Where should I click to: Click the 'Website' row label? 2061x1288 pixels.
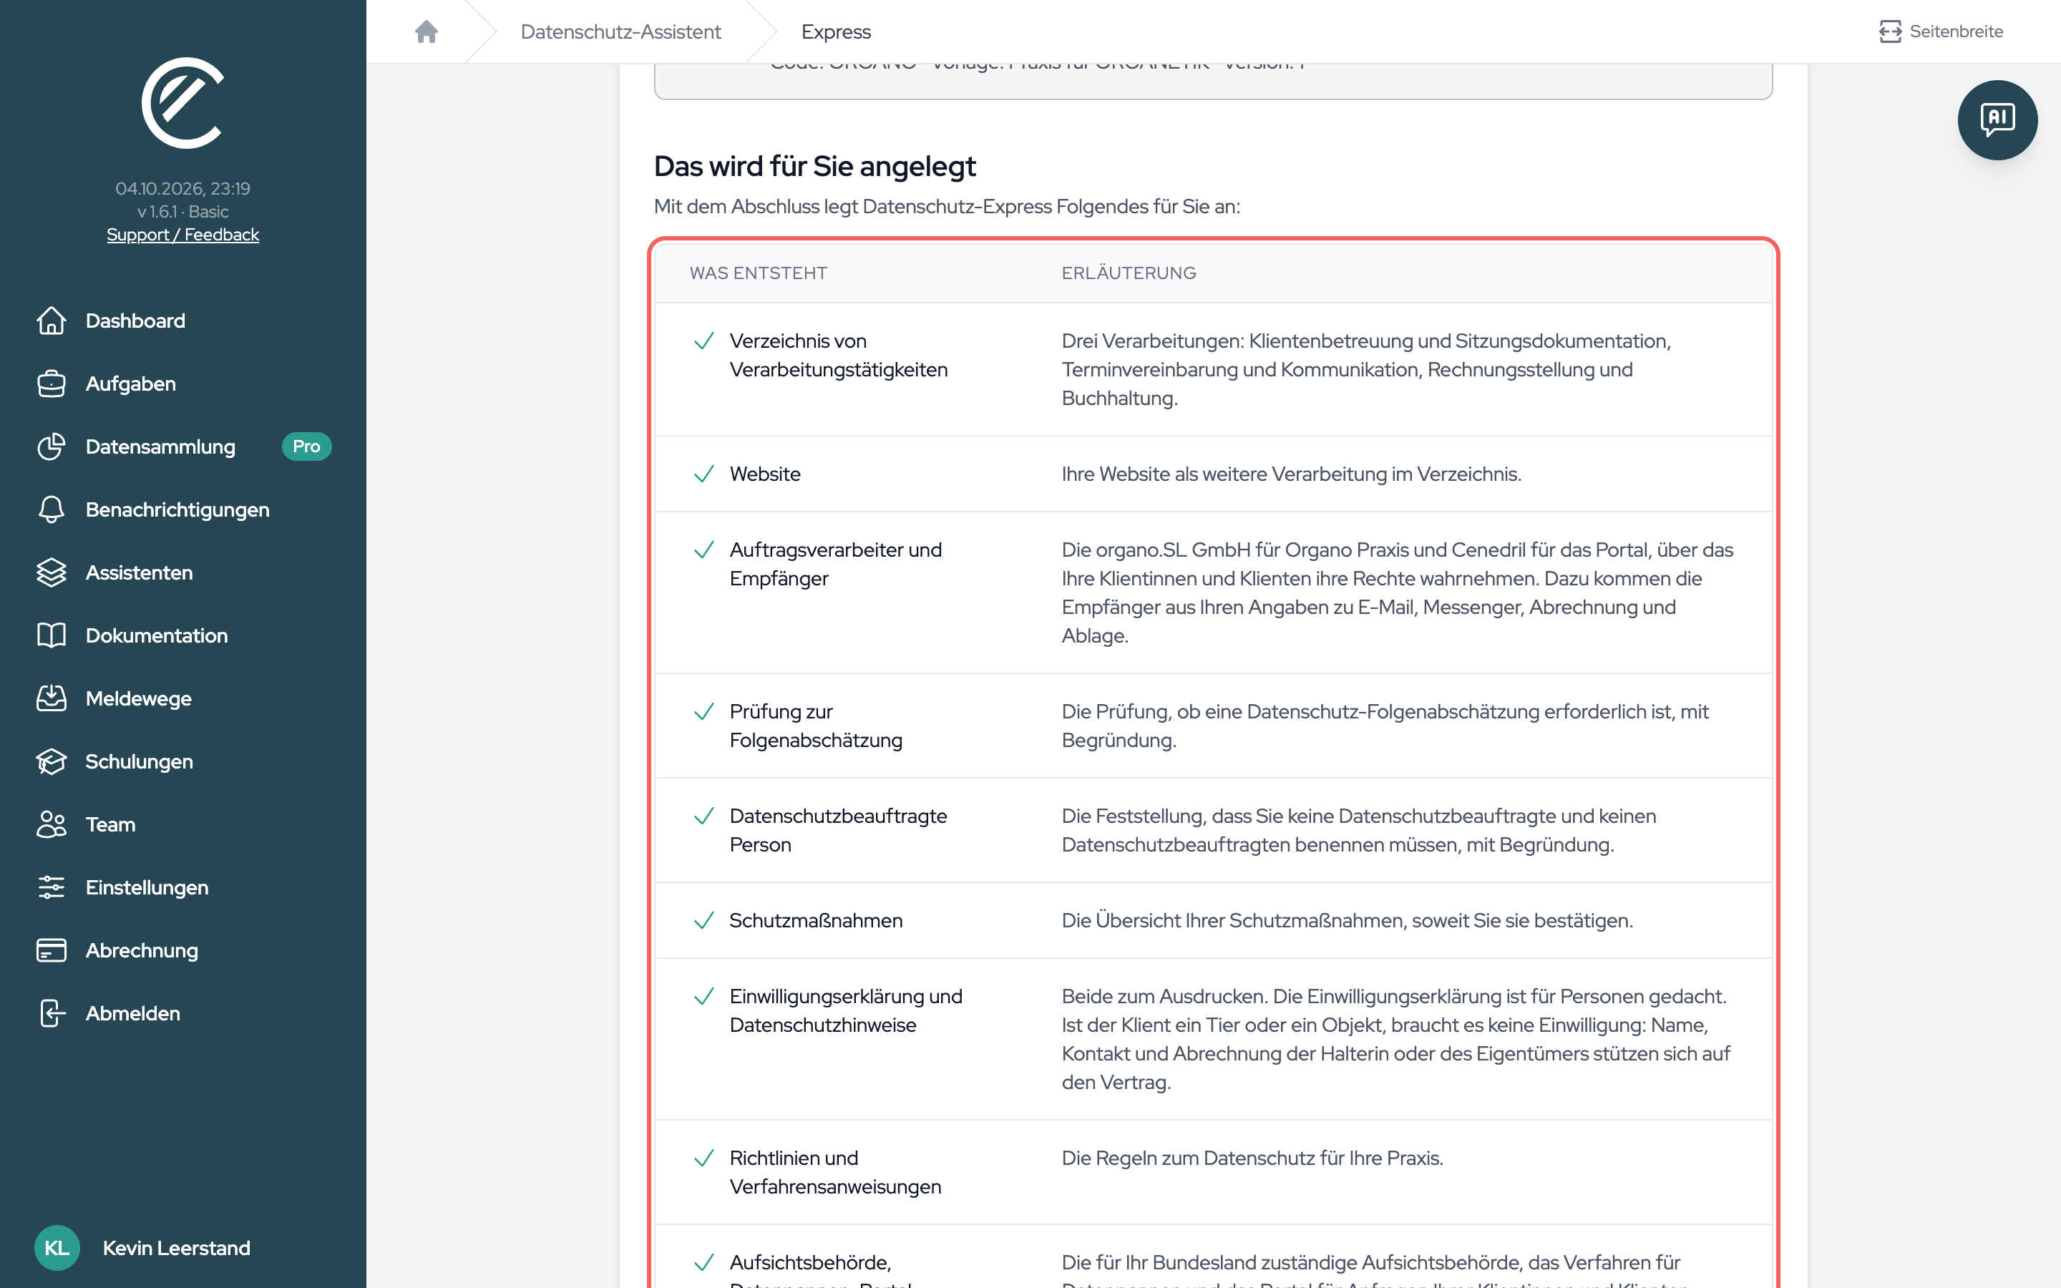click(765, 474)
